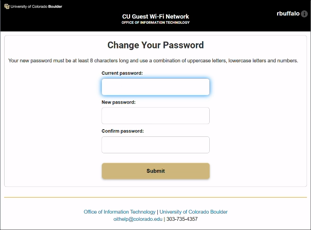
Task: Open the footer Office of Information Technology link
Action: coord(119,212)
